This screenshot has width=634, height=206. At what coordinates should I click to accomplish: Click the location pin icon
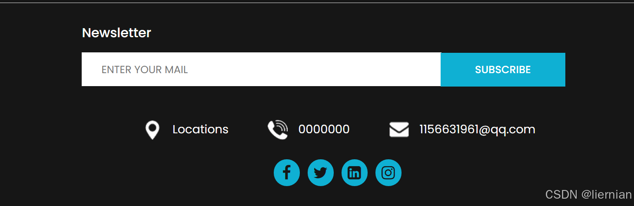pos(152,130)
